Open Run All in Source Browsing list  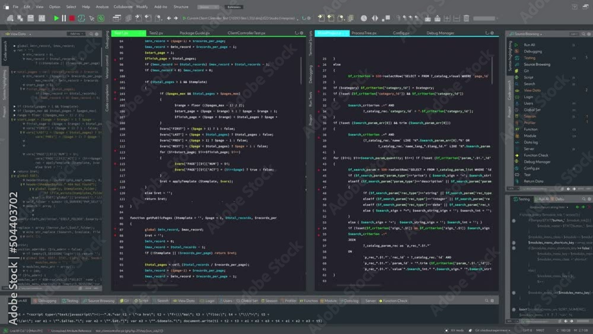tap(530, 44)
